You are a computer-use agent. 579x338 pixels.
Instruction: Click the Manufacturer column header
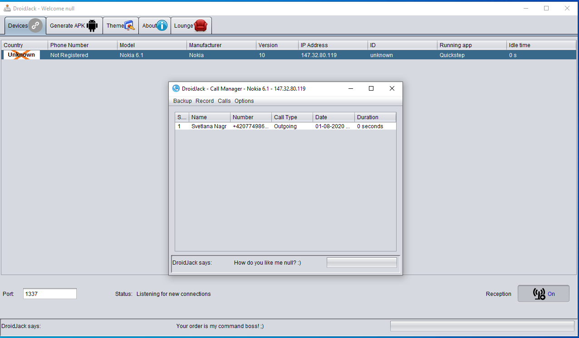tap(221, 45)
